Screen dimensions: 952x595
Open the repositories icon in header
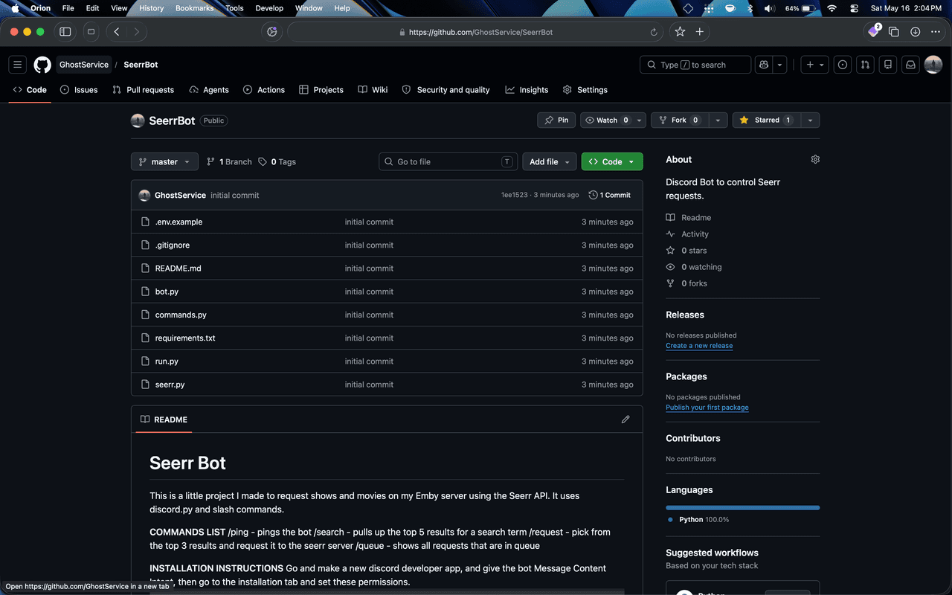pyautogui.click(x=887, y=65)
